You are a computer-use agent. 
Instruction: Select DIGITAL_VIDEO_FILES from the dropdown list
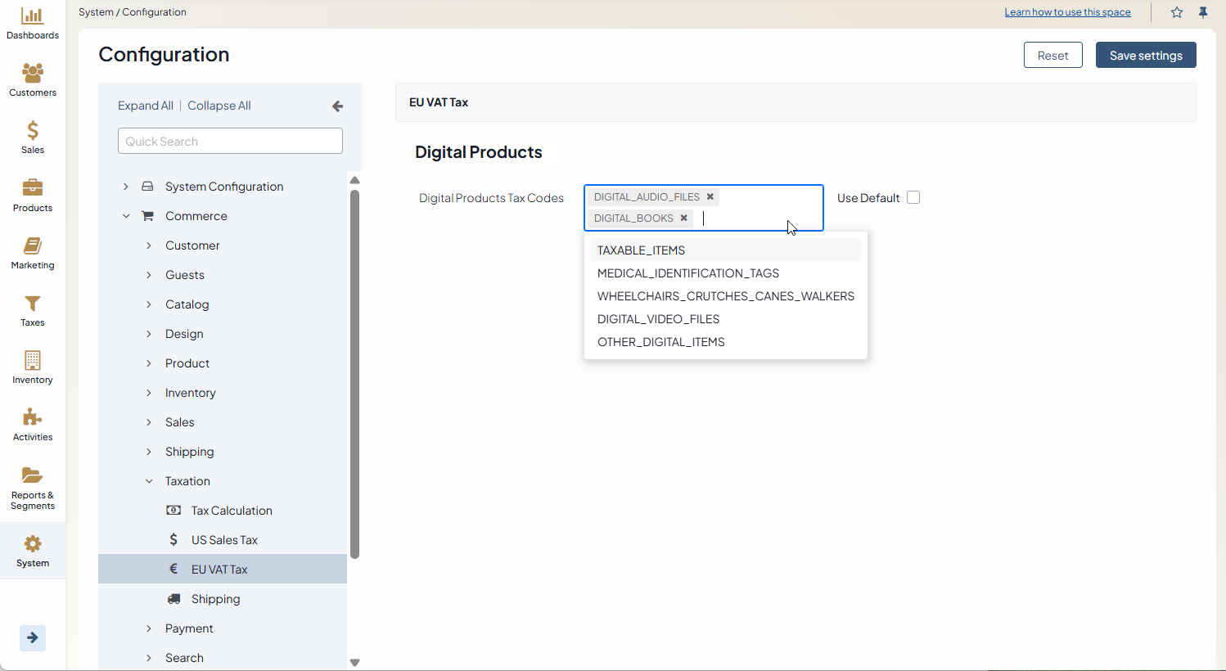(x=658, y=319)
